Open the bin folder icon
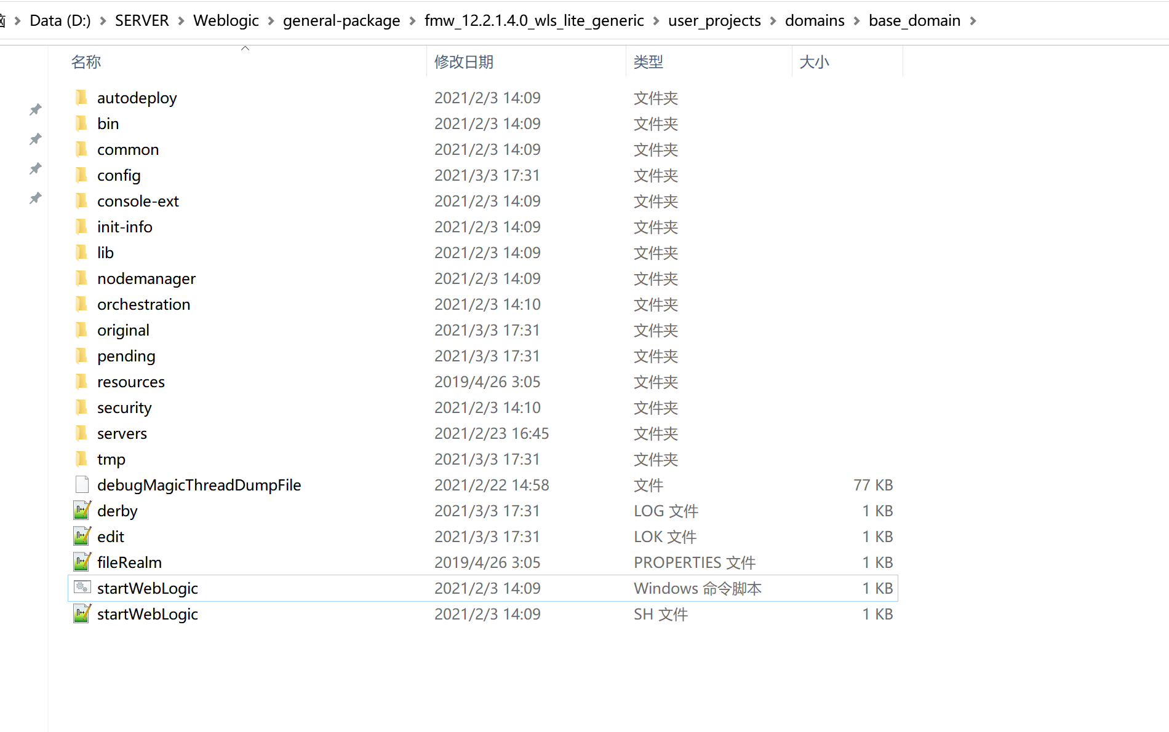 [82, 123]
